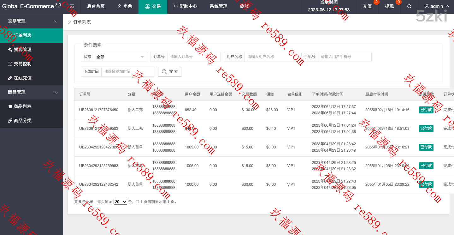The height and width of the screenshot is (235, 454).
Task: Open 提现管理 in the sidebar
Action: click(23, 50)
